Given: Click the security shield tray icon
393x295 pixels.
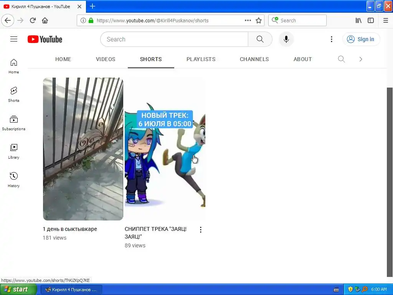Looking at the screenshot, I should 350,290.
